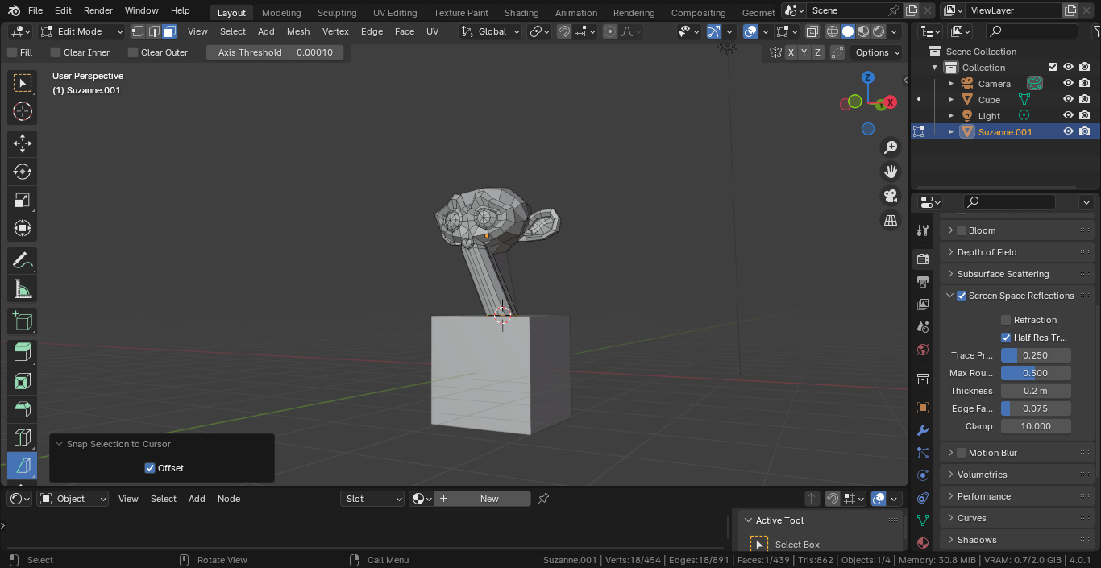Open the Material properties tab icon
Screen dimensions: 1101x568
[x=923, y=543]
